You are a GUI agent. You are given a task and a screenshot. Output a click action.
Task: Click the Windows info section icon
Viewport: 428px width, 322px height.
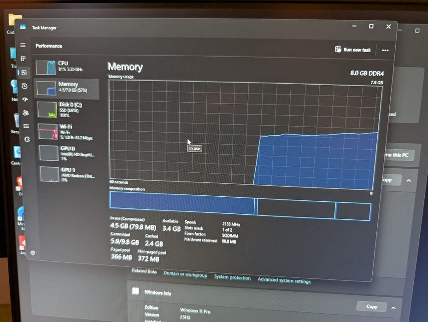[135, 291]
